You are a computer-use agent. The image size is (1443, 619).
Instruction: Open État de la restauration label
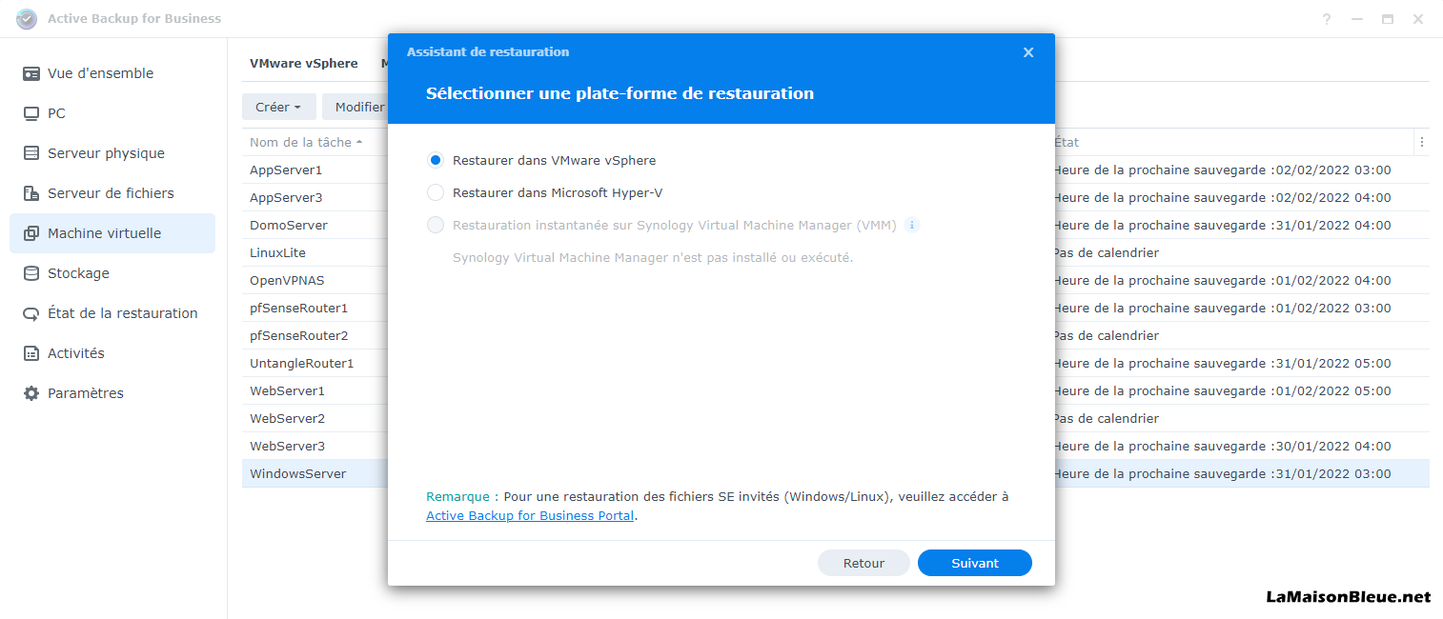click(x=123, y=313)
